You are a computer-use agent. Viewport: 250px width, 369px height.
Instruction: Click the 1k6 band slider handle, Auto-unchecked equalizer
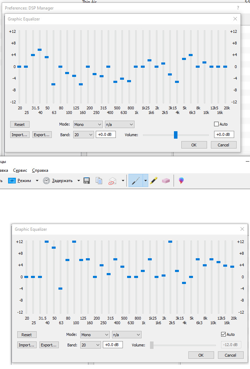click(x=149, y=60)
